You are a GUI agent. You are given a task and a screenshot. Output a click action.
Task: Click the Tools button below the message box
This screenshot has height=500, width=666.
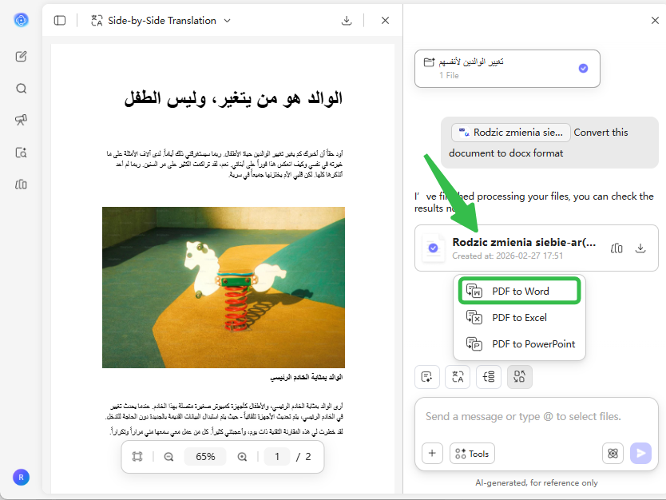pyautogui.click(x=471, y=453)
